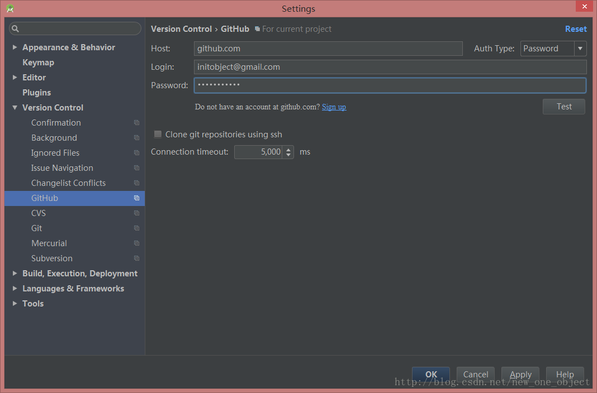Click the project-level icon beside GitHub
Image resolution: width=597 pixels, height=393 pixels.
[x=136, y=198]
